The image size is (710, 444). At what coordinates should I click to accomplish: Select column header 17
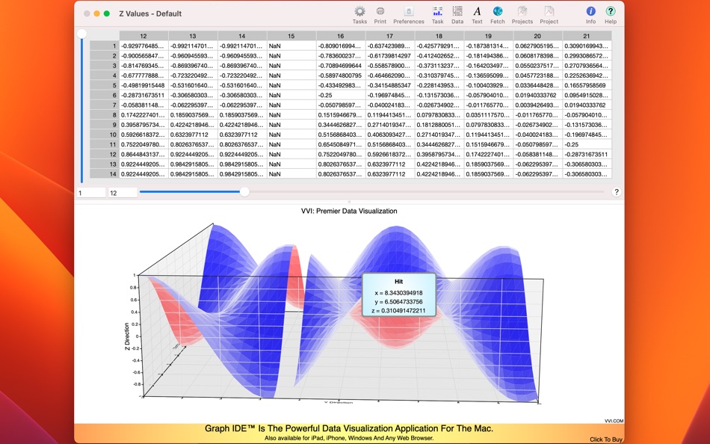pos(390,36)
